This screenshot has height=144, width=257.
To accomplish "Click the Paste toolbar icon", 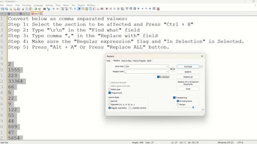I will coord(31,9).
